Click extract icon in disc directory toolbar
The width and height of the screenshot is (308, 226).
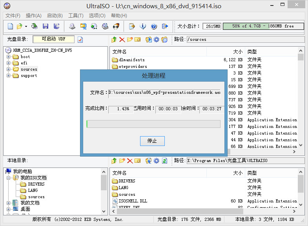tap(148, 40)
